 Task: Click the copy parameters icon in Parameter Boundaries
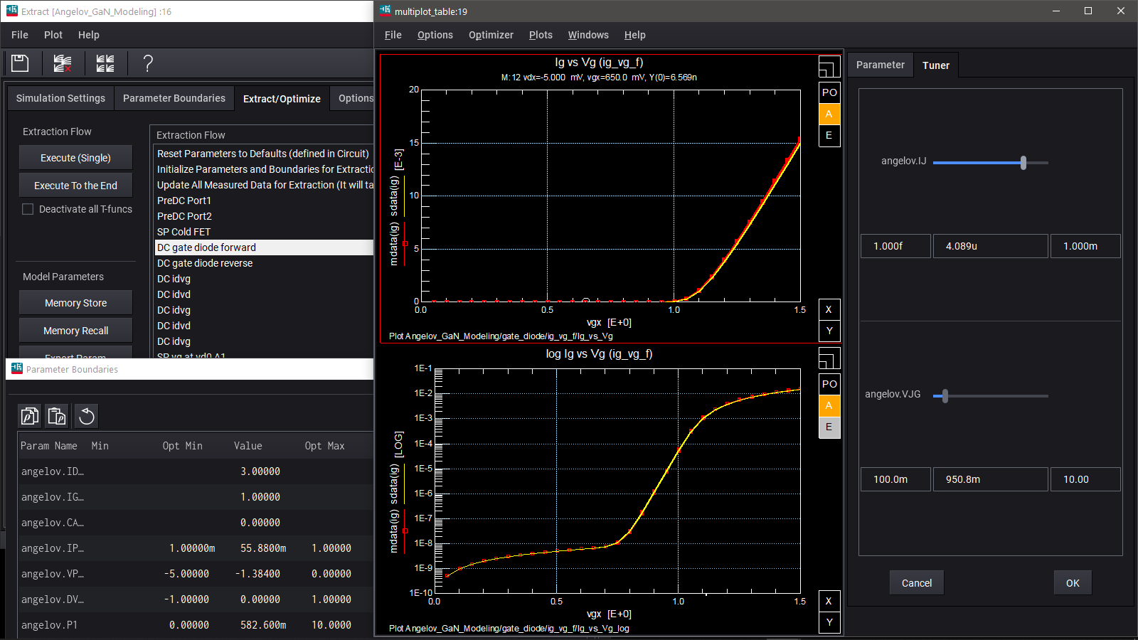30,416
